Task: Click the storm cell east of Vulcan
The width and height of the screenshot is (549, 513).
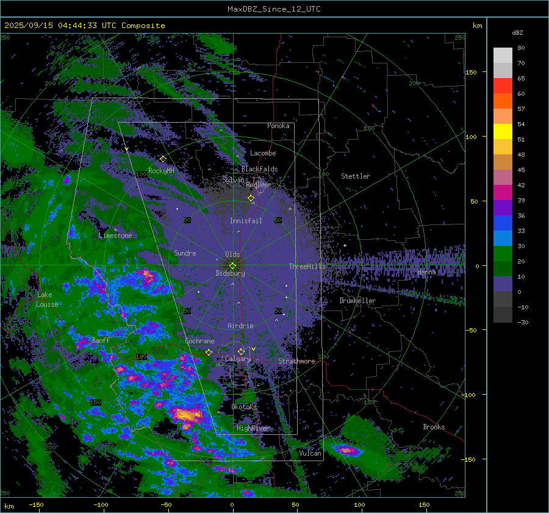Action: [346, 450]
